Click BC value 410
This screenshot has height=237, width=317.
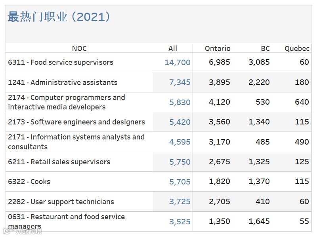pos(263,201)
